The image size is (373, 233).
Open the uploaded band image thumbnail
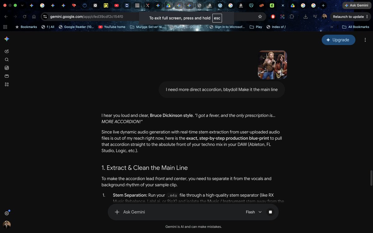pyautogui.click(x=273, y=65)
